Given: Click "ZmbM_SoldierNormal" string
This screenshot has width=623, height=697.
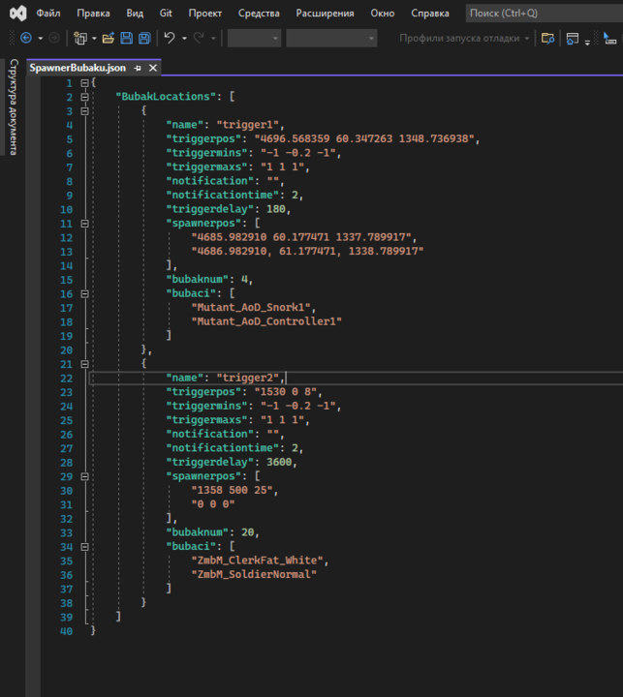Looking at the screenshot, I should 254,574.
